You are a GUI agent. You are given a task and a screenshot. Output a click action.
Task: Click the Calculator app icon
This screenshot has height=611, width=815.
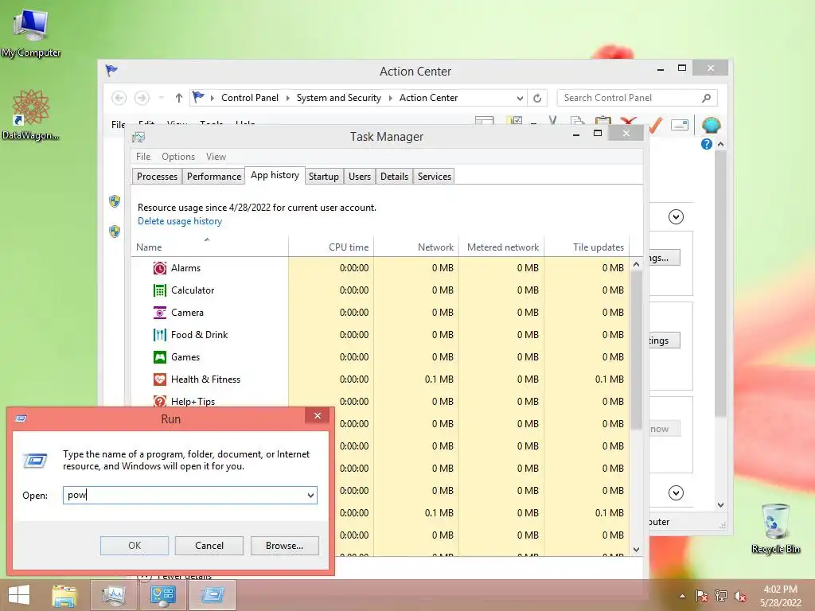[159, 290]
